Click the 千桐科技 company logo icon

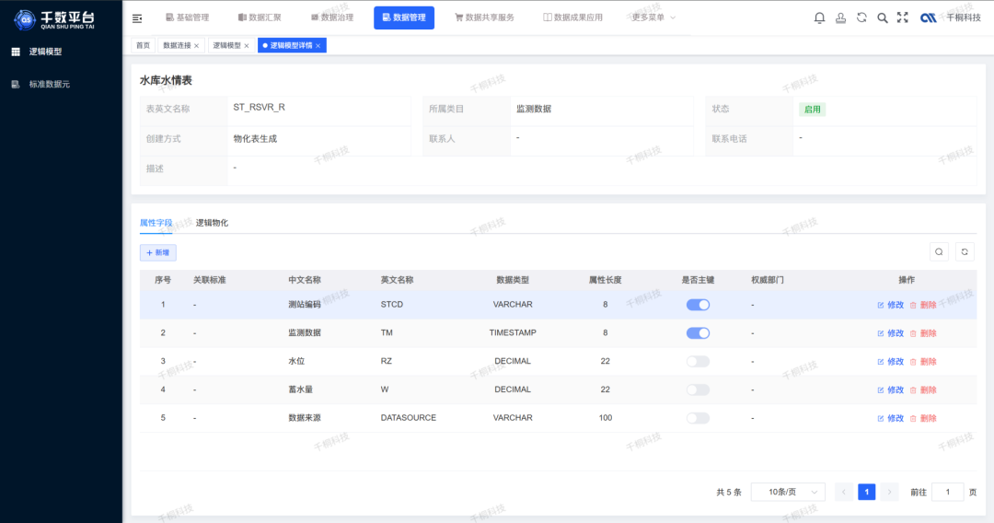click(x=929, y=17)
